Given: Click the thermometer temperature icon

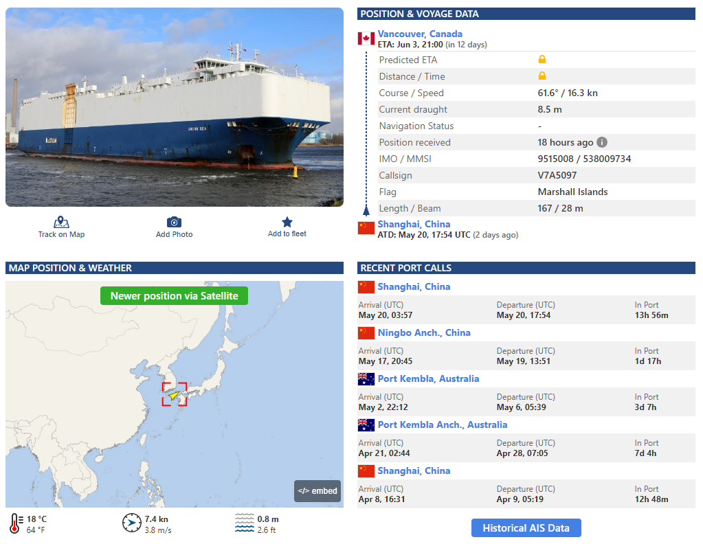Looking at the screenshot, I should tap(15, 523).
